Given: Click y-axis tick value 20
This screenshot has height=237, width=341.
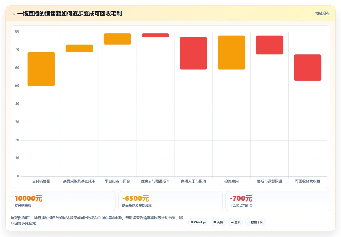Looking at the screenshot, I should pyautogui.click(x=17, y=140).
